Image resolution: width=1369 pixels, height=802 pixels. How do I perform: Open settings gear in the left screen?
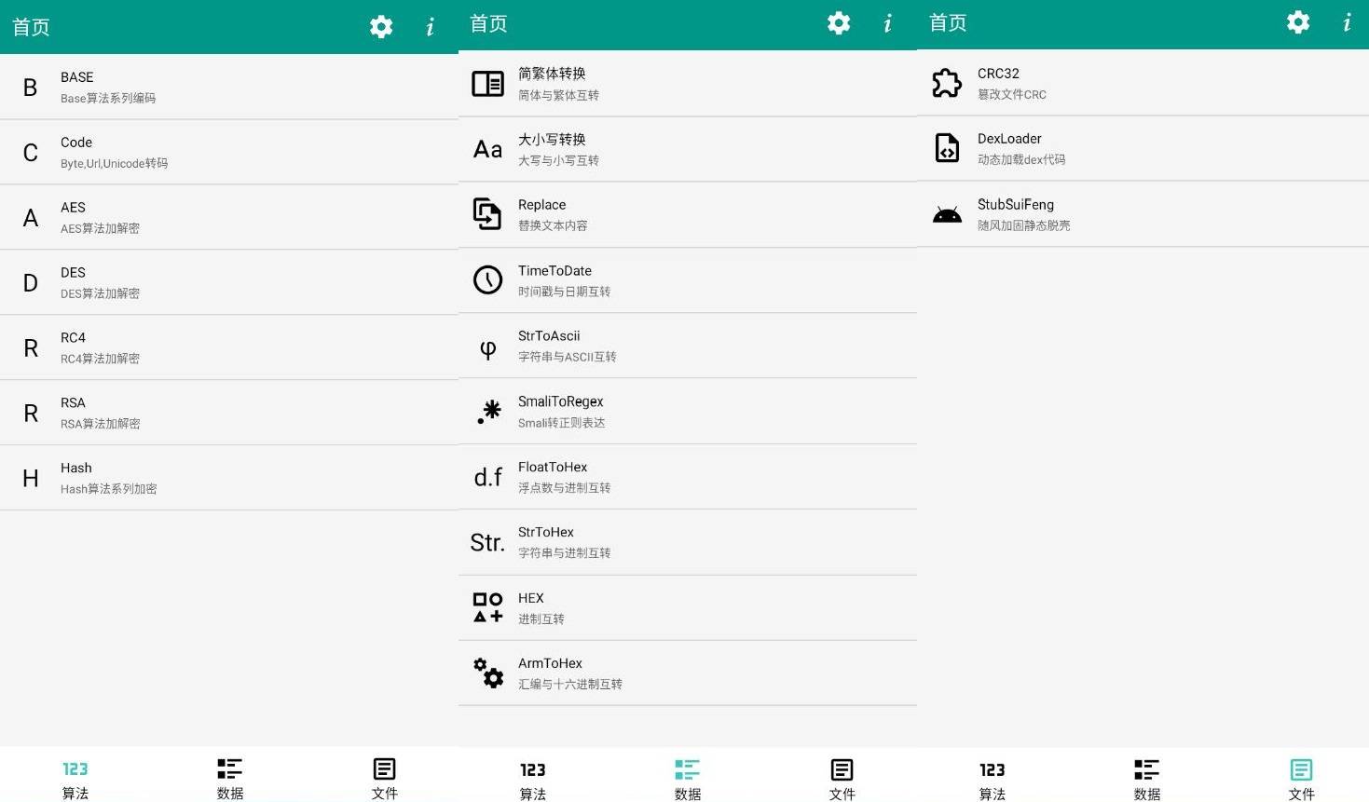(381, 27)
